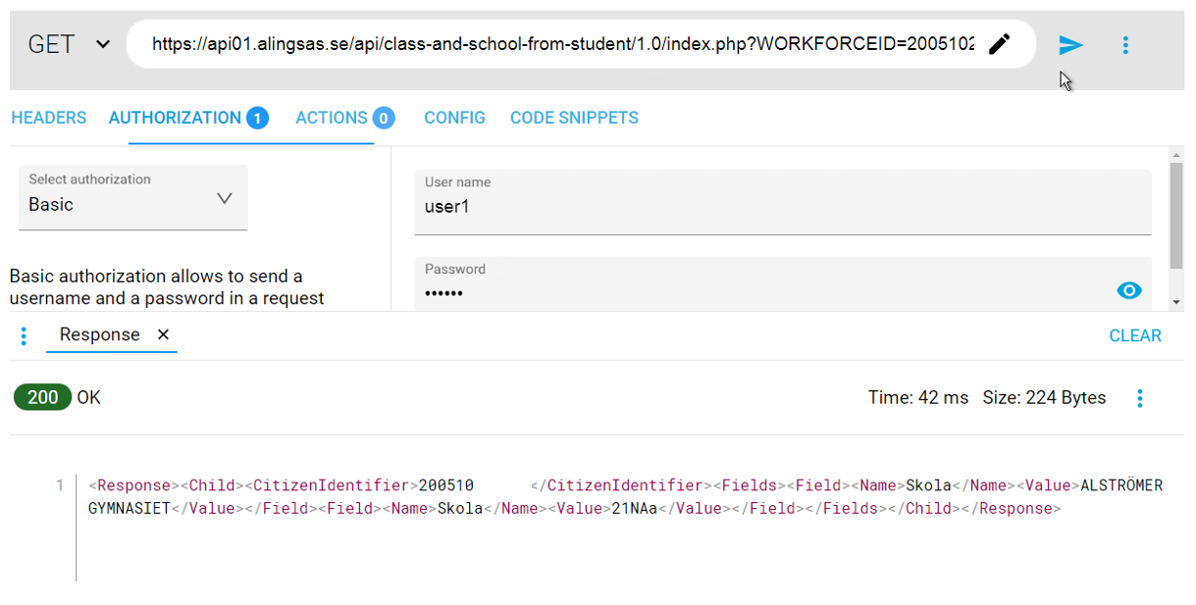Viewport: 1196px width, 605px height.
Task: Clear the response with the CLEAR button
Action: click(x=1135, y=335)
